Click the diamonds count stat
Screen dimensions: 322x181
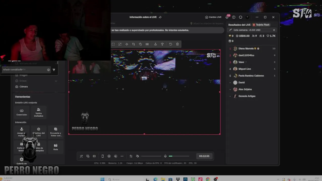pos(231,36)
